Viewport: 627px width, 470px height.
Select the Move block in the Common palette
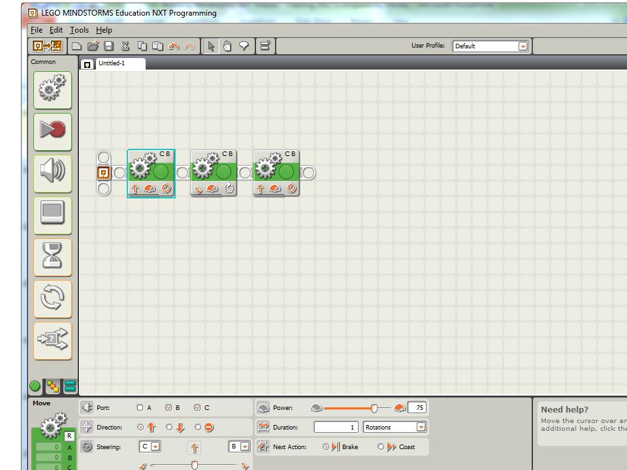tap(52, 90)
